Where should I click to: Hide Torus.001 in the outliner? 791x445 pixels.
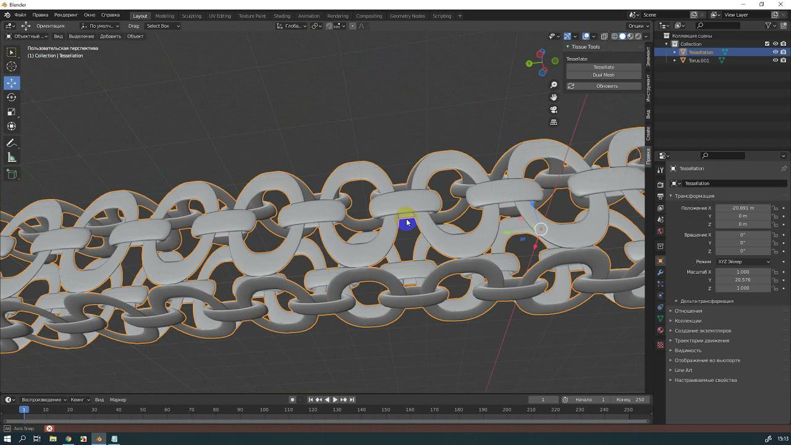click(x=775, y=61)
